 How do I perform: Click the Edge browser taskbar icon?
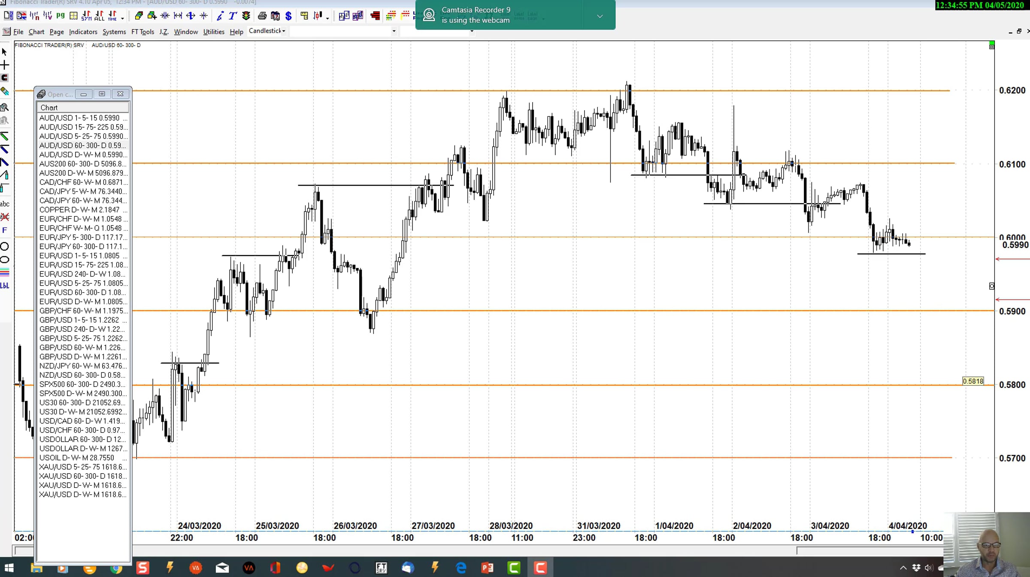pos(461,568)
